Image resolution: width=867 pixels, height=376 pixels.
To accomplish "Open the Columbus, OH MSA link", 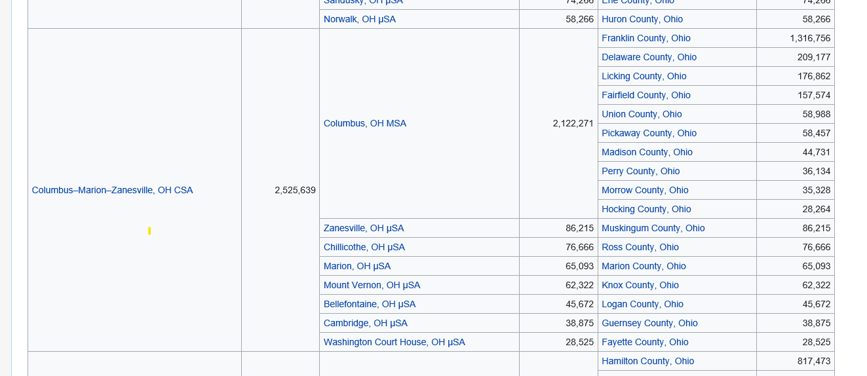I will coord(365,123).
